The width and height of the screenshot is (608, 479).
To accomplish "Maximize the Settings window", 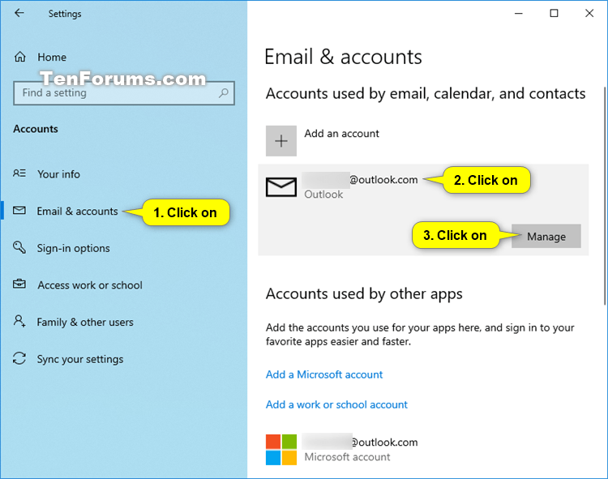I will click(554, 14).
